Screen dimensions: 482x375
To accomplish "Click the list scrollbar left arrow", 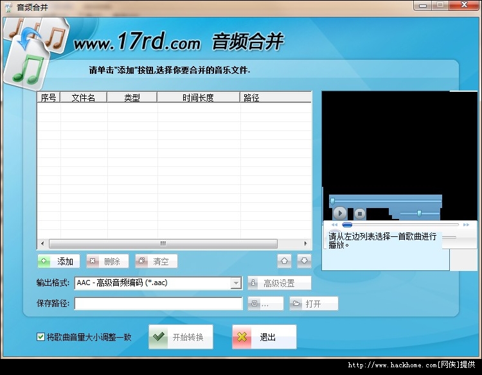I will click(42, 243).
